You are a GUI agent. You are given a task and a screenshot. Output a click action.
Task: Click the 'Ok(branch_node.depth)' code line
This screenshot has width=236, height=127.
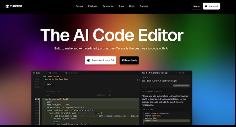(x=65, y=119)
